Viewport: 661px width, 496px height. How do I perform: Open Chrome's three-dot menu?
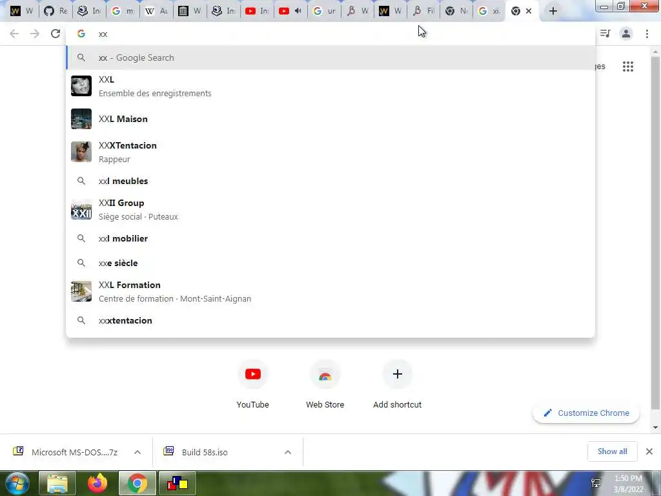(647, 34)
